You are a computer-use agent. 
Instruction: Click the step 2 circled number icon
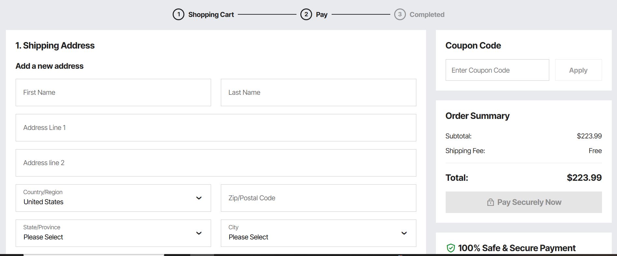point(306,14)
